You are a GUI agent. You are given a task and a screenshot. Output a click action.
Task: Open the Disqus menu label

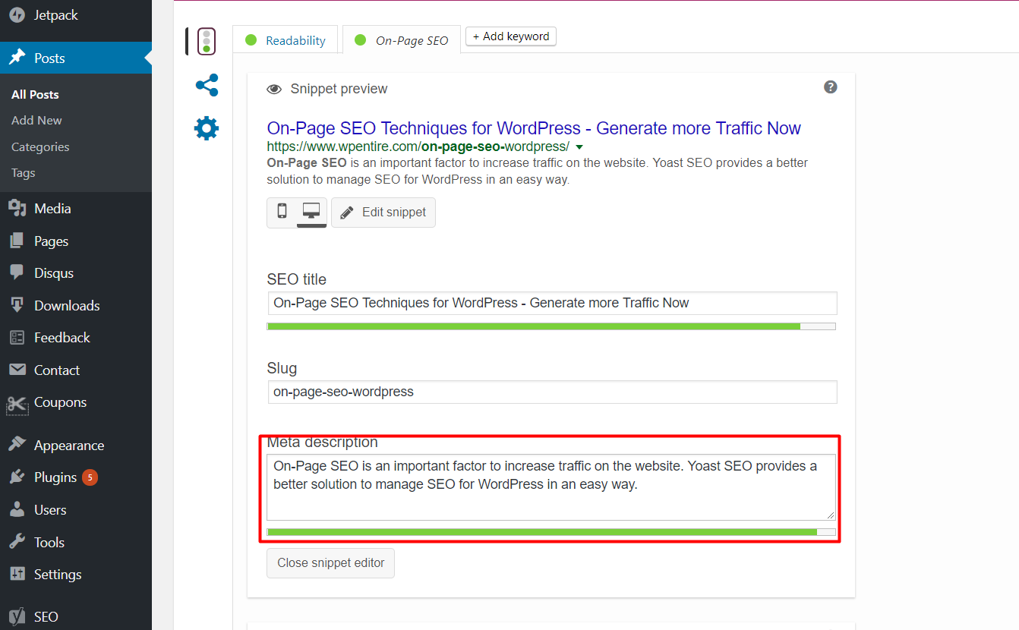[x=54, y=273]
